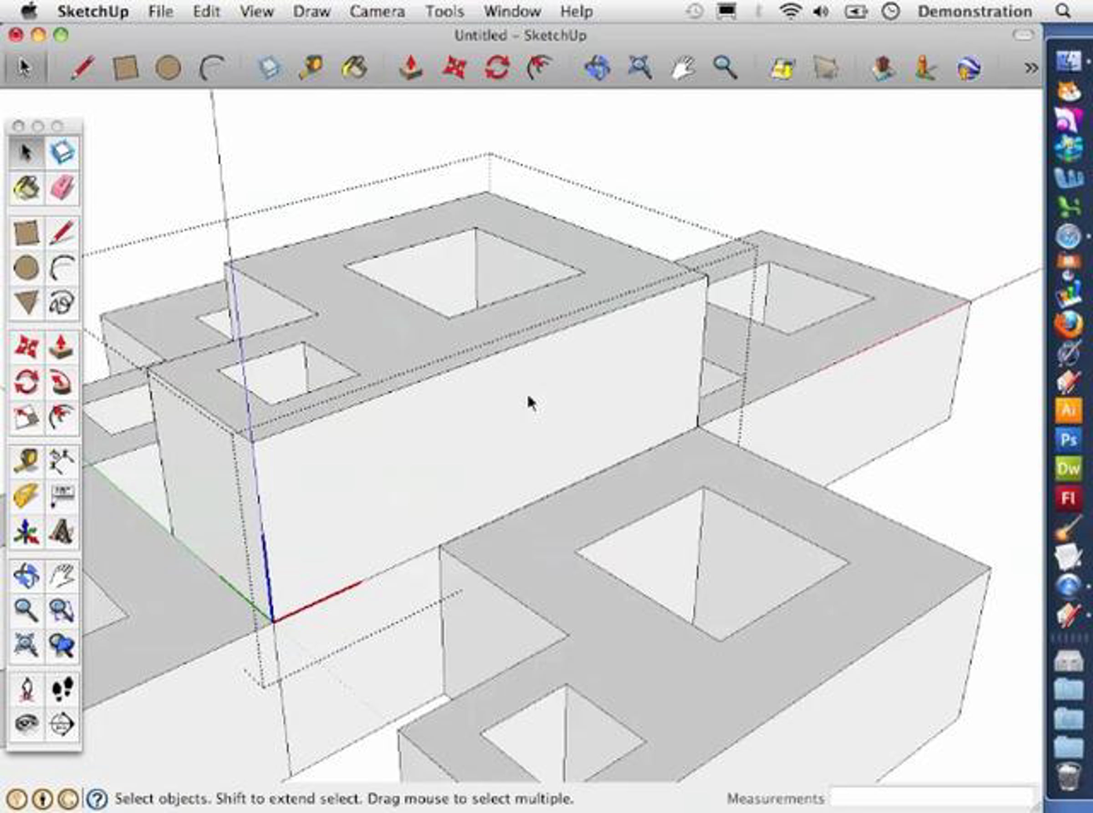
Task: Activate the Orbit tool in the palette
Action: pyautogui.click(x=26, y=575)
